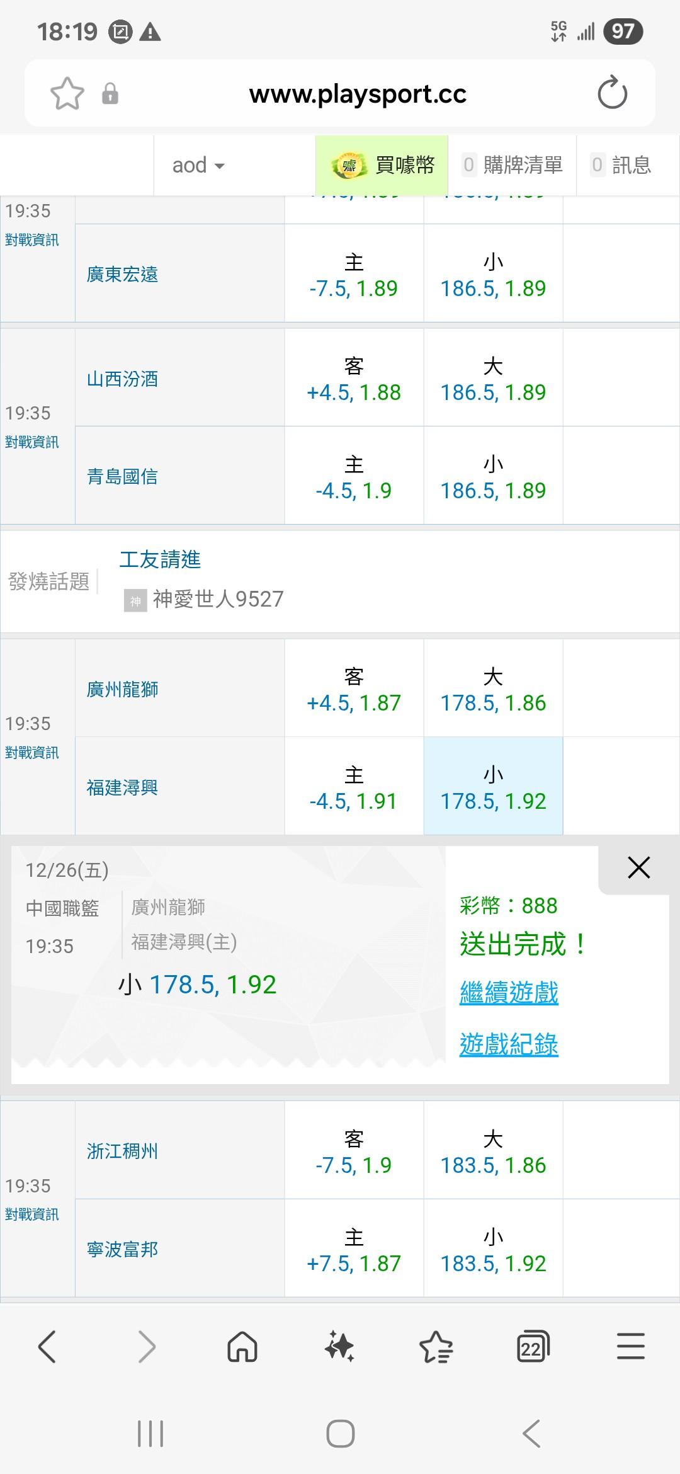The width and height of the screenshot is (680, 1474).
Task: Click the 繼續遊戲 link
Action: 509,993
